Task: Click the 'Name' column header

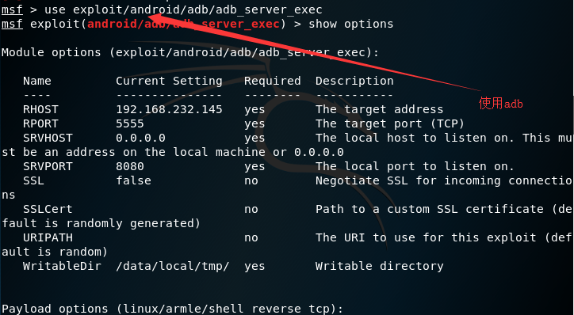Action: [37, 82]
